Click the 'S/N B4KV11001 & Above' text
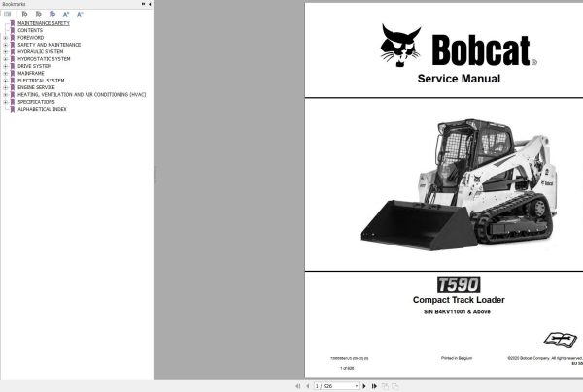This screenshot has width=583, height=392. tap(457, 311)
